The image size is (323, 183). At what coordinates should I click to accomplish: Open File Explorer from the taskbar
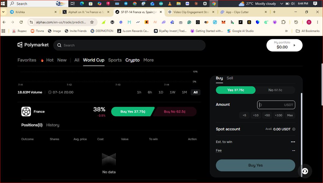tap(178, 4)
